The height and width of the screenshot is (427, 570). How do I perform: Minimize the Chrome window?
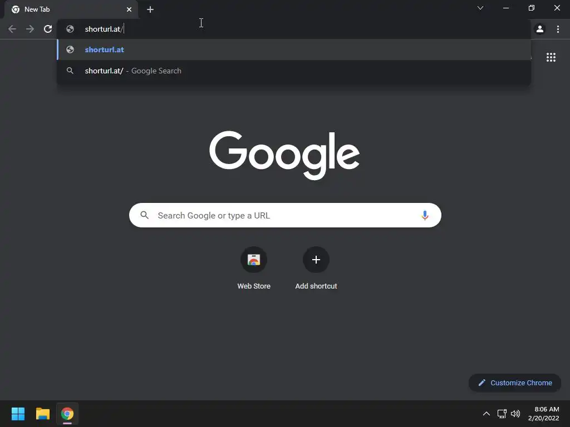point(505,8)
